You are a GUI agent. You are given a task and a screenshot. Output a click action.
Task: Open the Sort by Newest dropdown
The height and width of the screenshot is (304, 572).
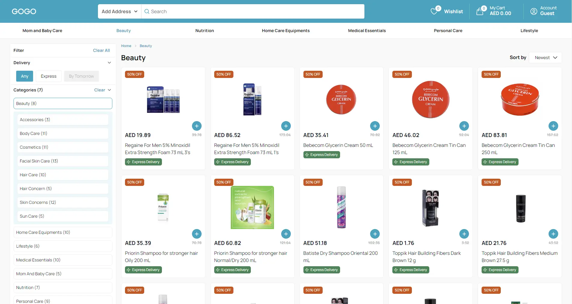(x=545, y=58)
